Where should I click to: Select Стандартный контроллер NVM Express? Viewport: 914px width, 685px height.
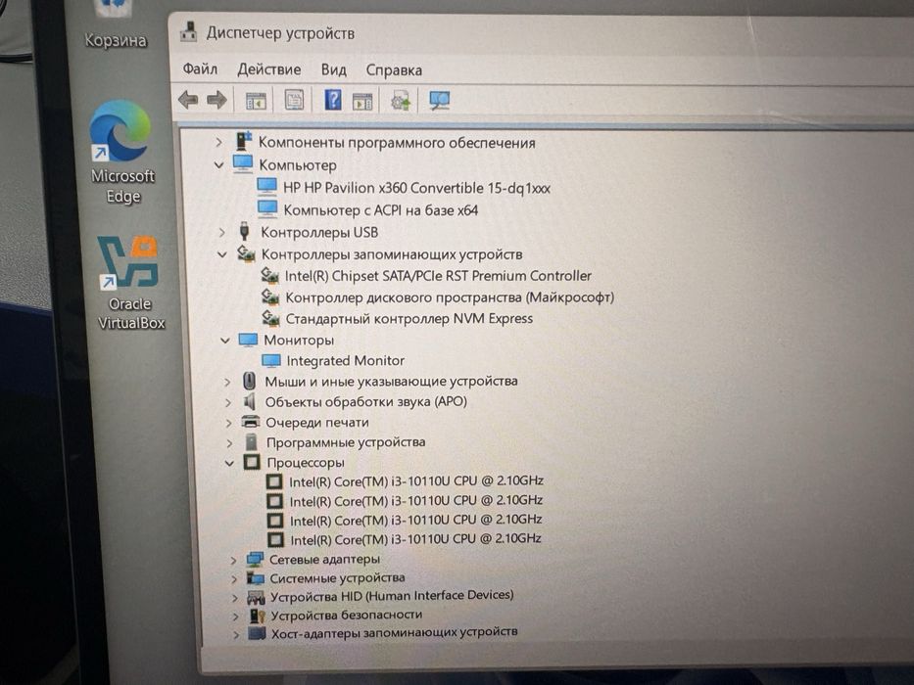(409, 319)
